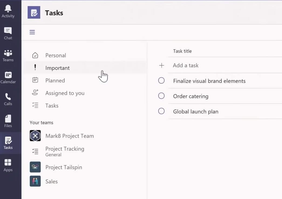Click the Project Tailspin team icon

(x=35, y=167)
